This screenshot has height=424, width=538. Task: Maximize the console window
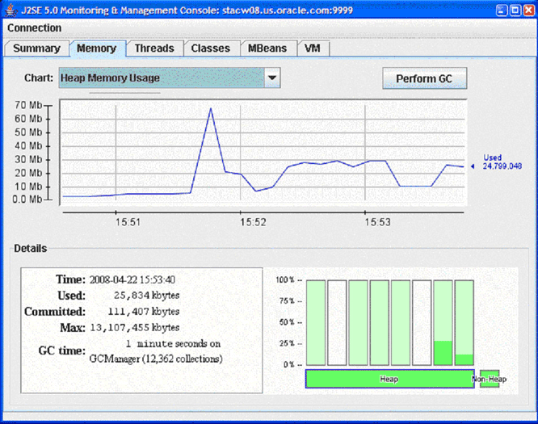point(515,10)
